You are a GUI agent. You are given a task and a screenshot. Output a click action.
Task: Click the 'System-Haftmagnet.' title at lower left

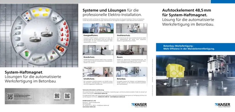[x=24, y=72]
